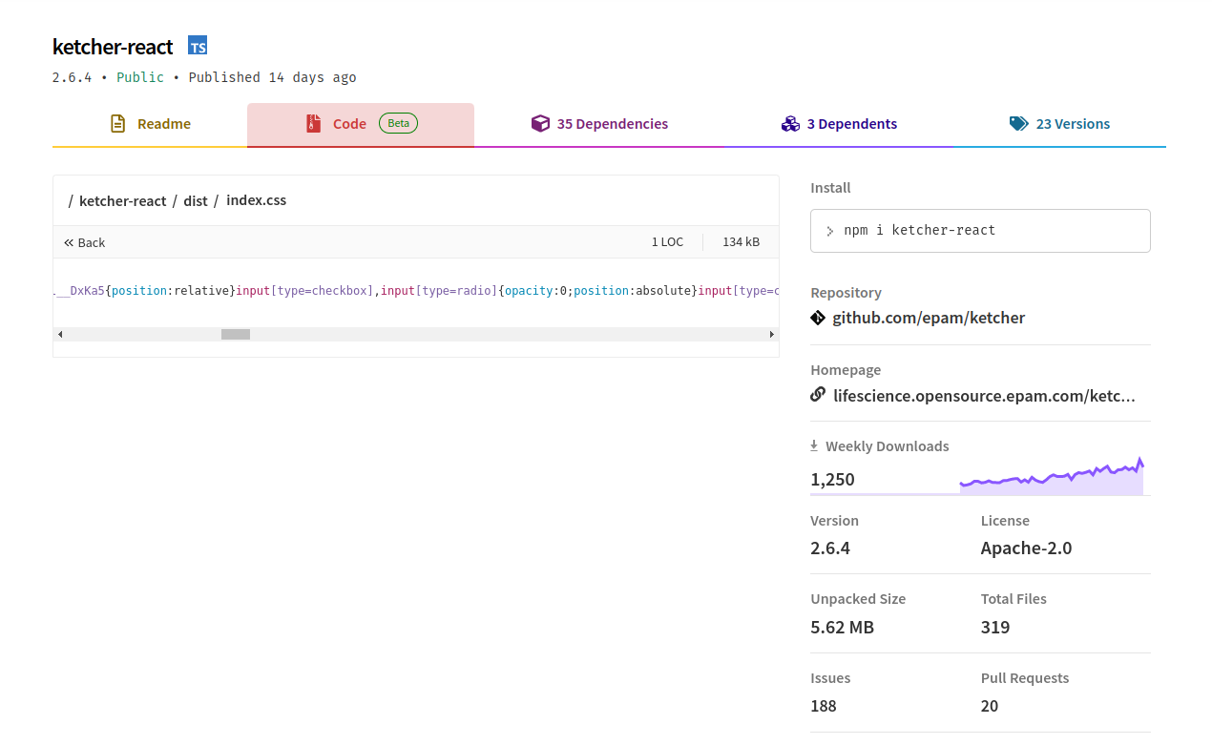Click the Git repository icon beside github.com/epam/ketcher
The width and height of the screenshot is (1212, 745).
coord(818,317)
